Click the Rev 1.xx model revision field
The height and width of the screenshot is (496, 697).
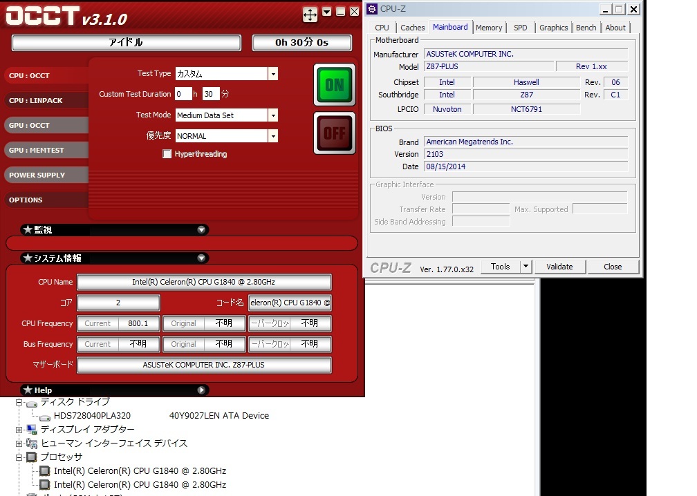pyautogui.click(x=592, y=66)
